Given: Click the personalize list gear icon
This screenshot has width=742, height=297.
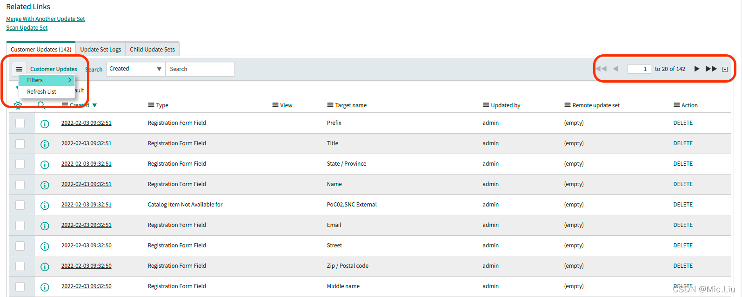Looking at the screenshot, I should pyautogui.click(x=18, y=105).
